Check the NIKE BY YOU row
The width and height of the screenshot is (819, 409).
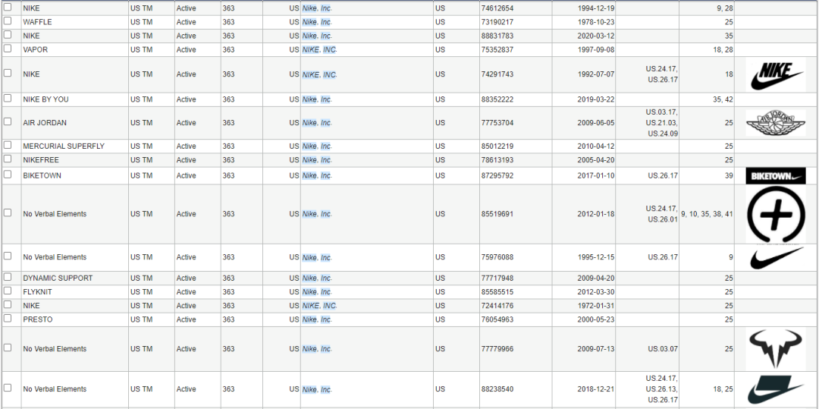tap(8, 98)
